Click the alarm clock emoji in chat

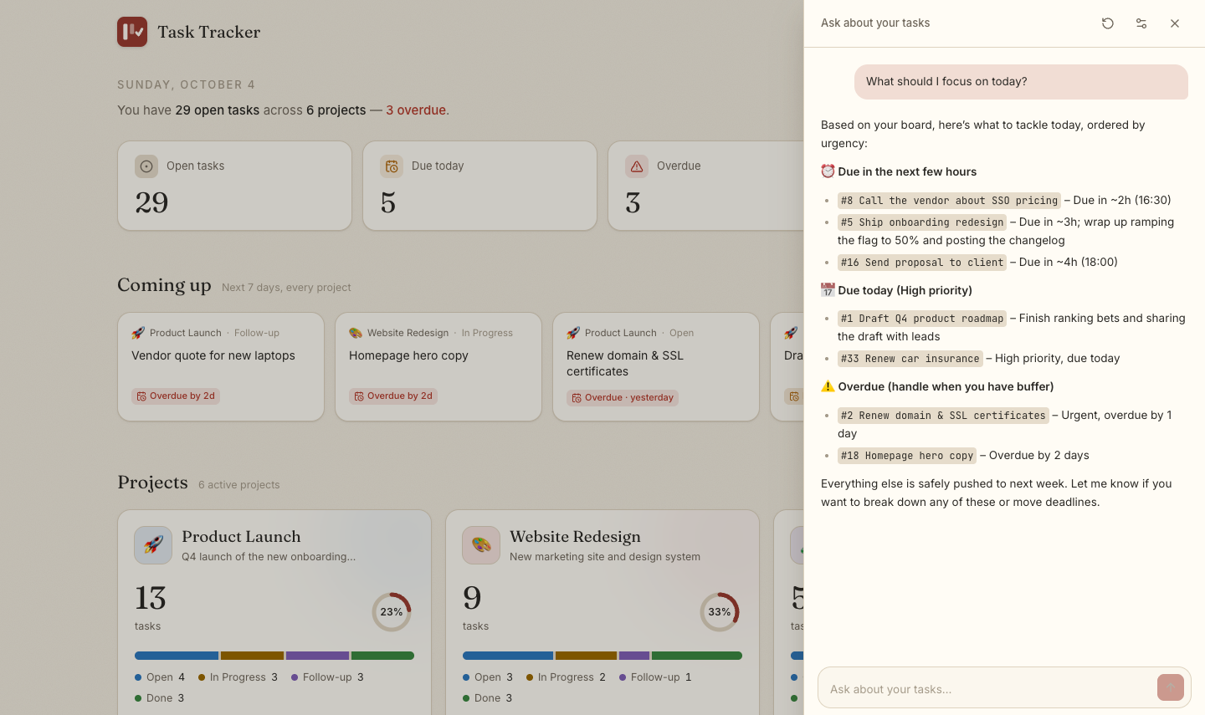coord(828,171)
